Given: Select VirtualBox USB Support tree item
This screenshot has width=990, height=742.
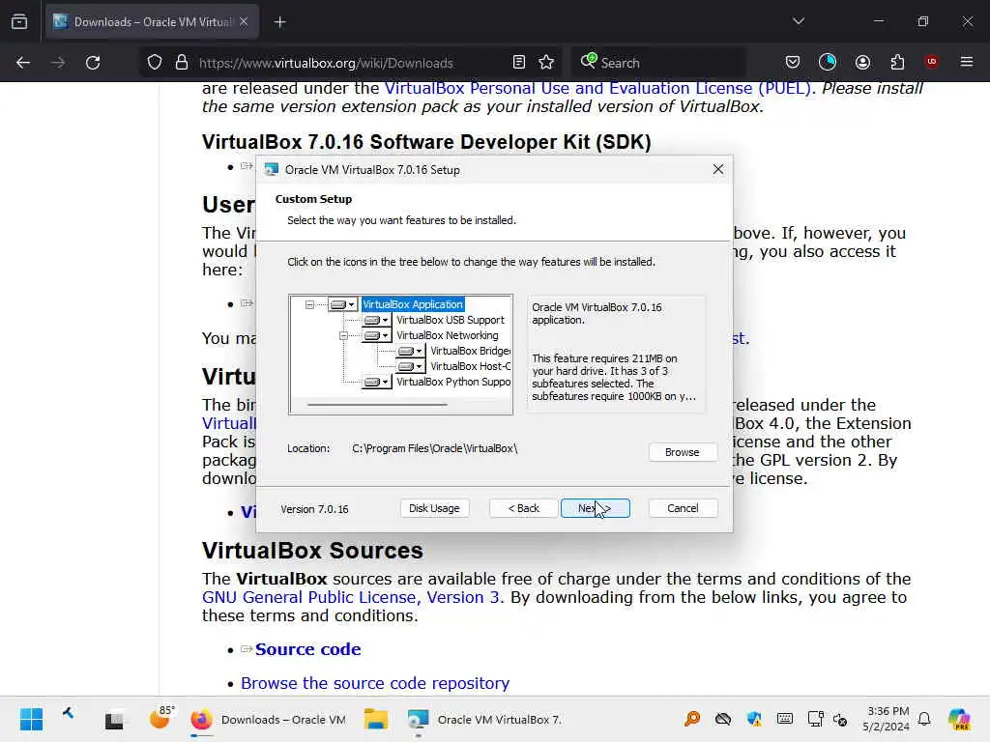Looking at the screenshot, I should pos(451,320).
